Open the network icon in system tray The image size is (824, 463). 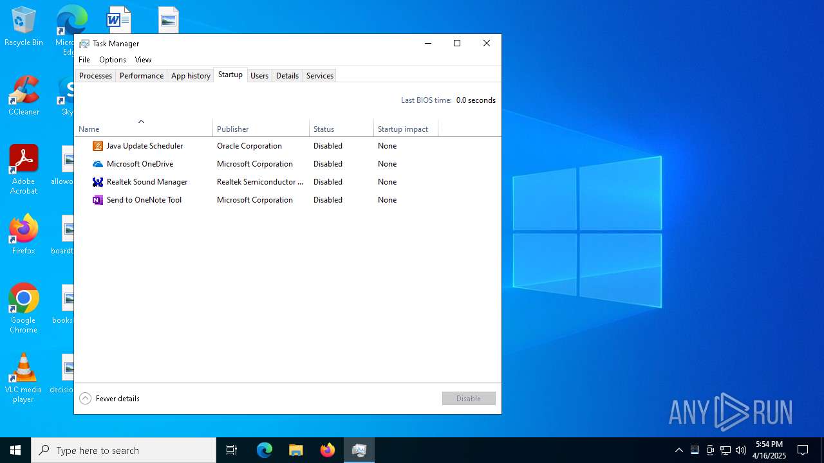point(726,450)
